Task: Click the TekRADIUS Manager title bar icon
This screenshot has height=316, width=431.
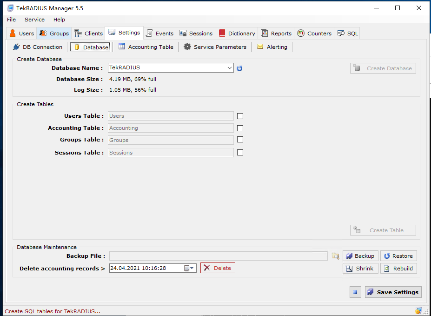Action: click(10, 8)
